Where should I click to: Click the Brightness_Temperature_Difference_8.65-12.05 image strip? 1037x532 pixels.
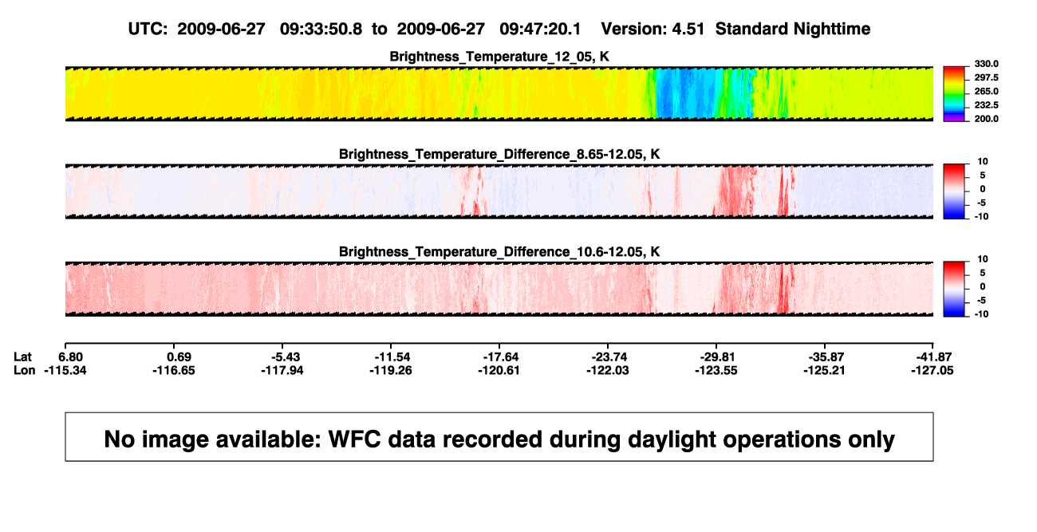click(x=499, y=191)
